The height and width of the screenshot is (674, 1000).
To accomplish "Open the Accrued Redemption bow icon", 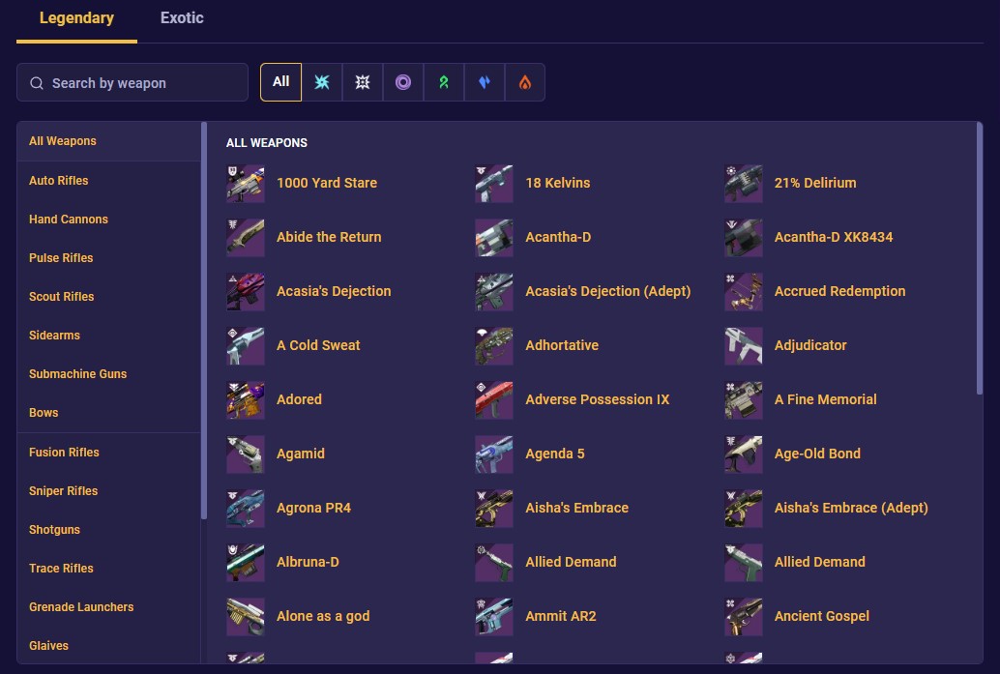I will [744, 292].
